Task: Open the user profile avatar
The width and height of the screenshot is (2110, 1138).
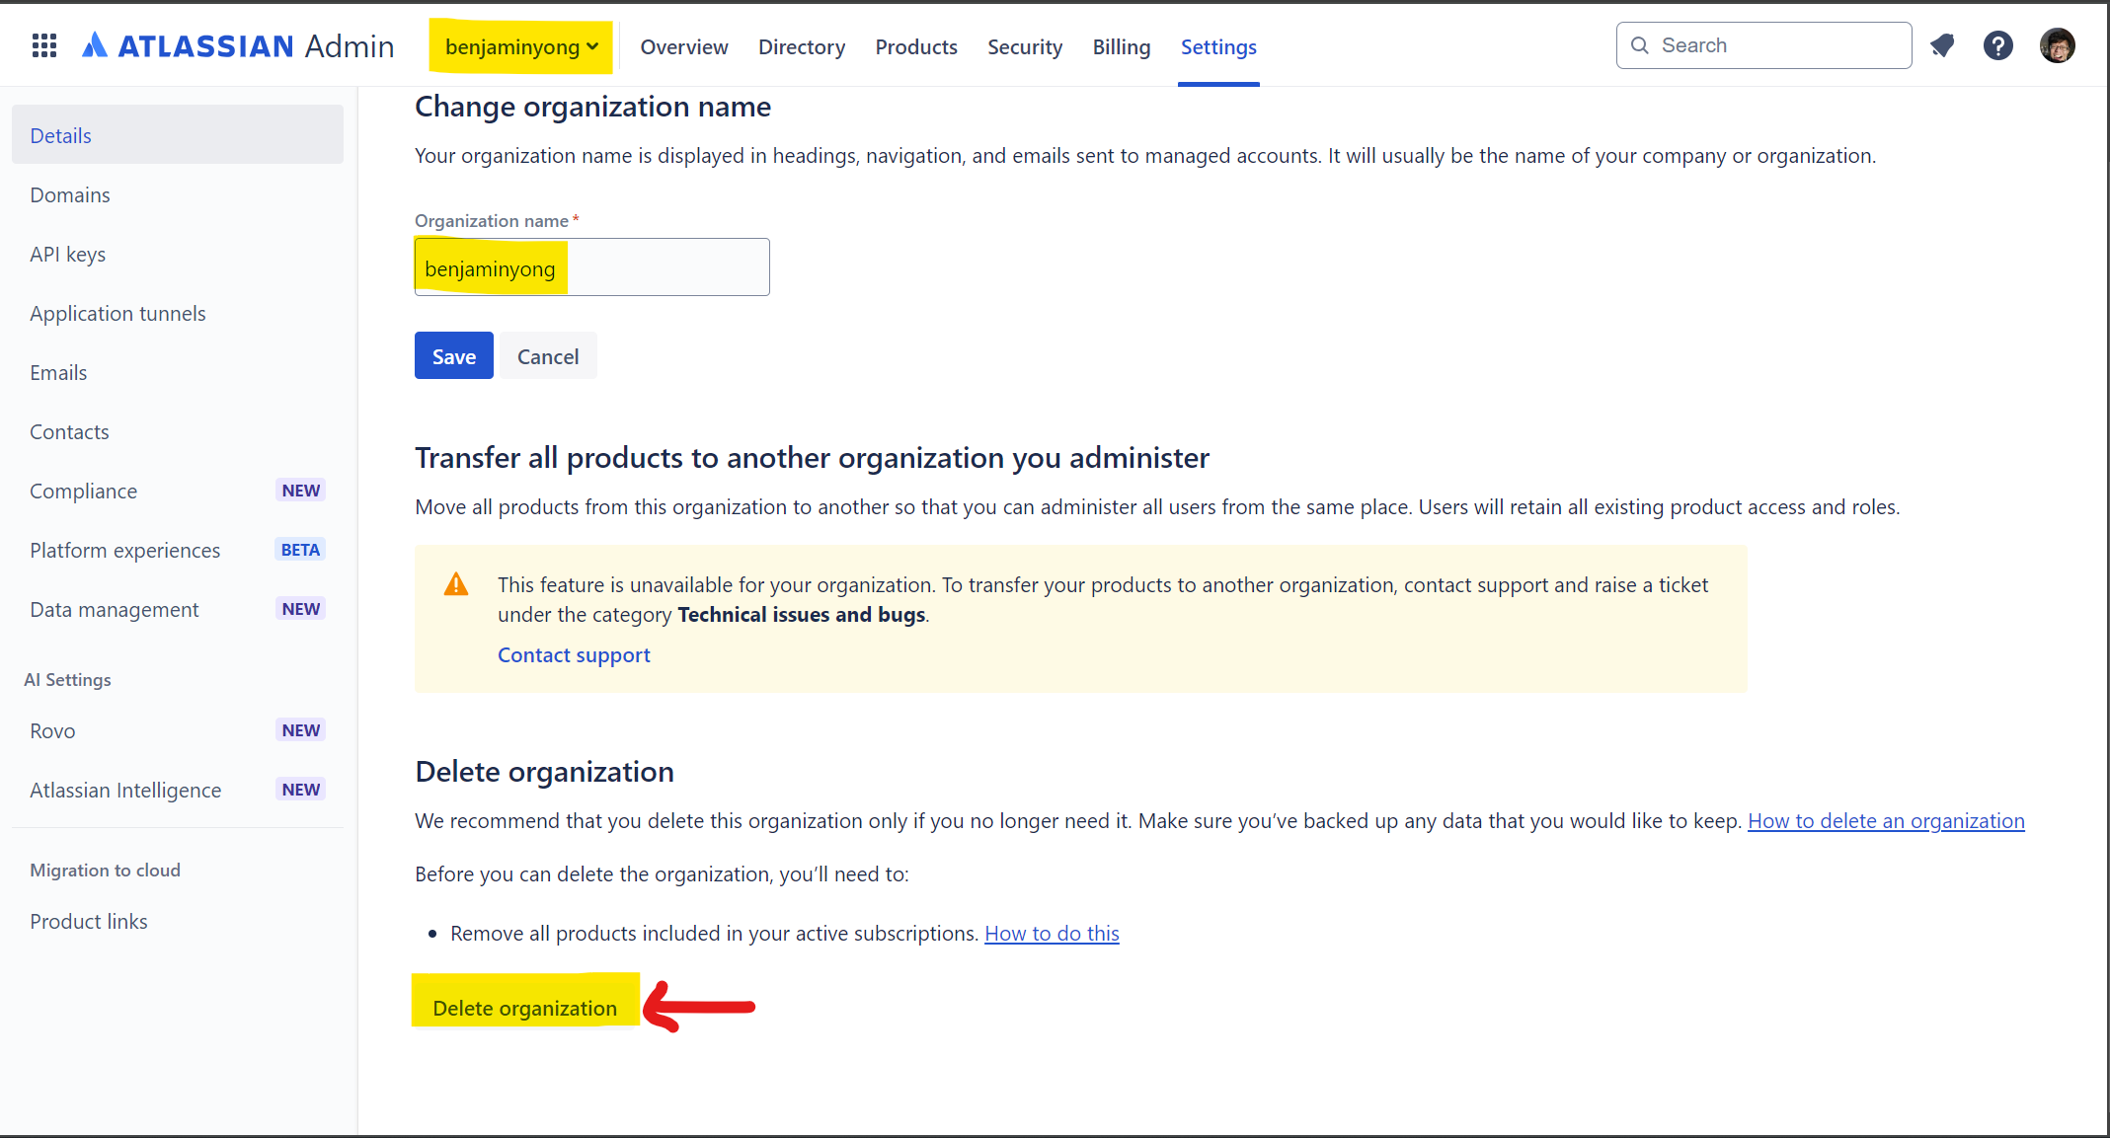Action: click(2057, 45)
